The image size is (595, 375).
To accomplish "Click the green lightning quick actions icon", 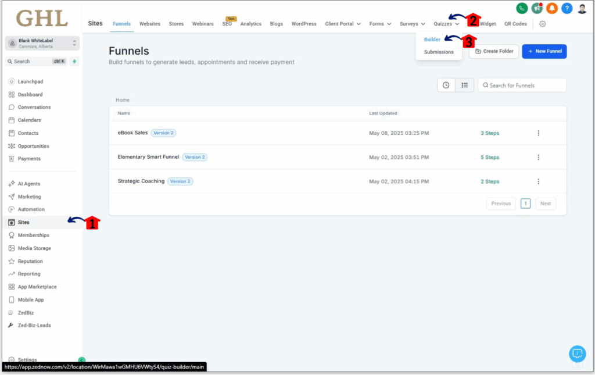I will [x=74, y=62].
